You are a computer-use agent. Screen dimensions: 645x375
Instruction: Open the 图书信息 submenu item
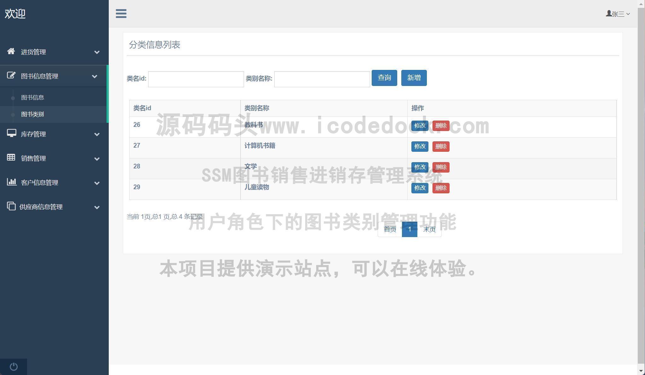[32, 98]
